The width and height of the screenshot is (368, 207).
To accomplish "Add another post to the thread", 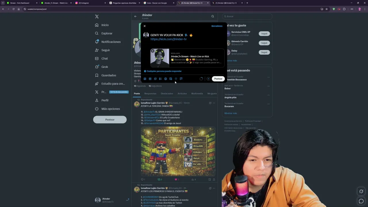I will click(x=208, y=79).
